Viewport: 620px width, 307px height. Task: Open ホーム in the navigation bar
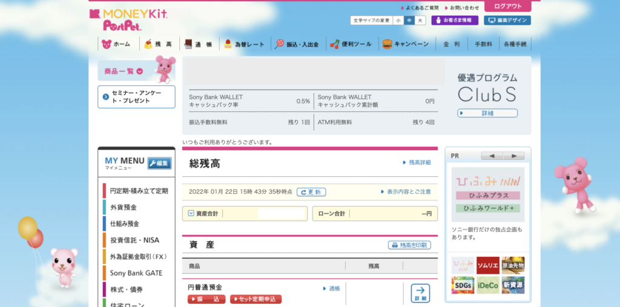pyautogui.click(x=116, y=44)
